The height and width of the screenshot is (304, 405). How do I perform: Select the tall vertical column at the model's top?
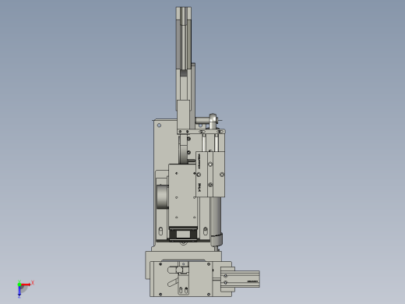click(184, 38)
